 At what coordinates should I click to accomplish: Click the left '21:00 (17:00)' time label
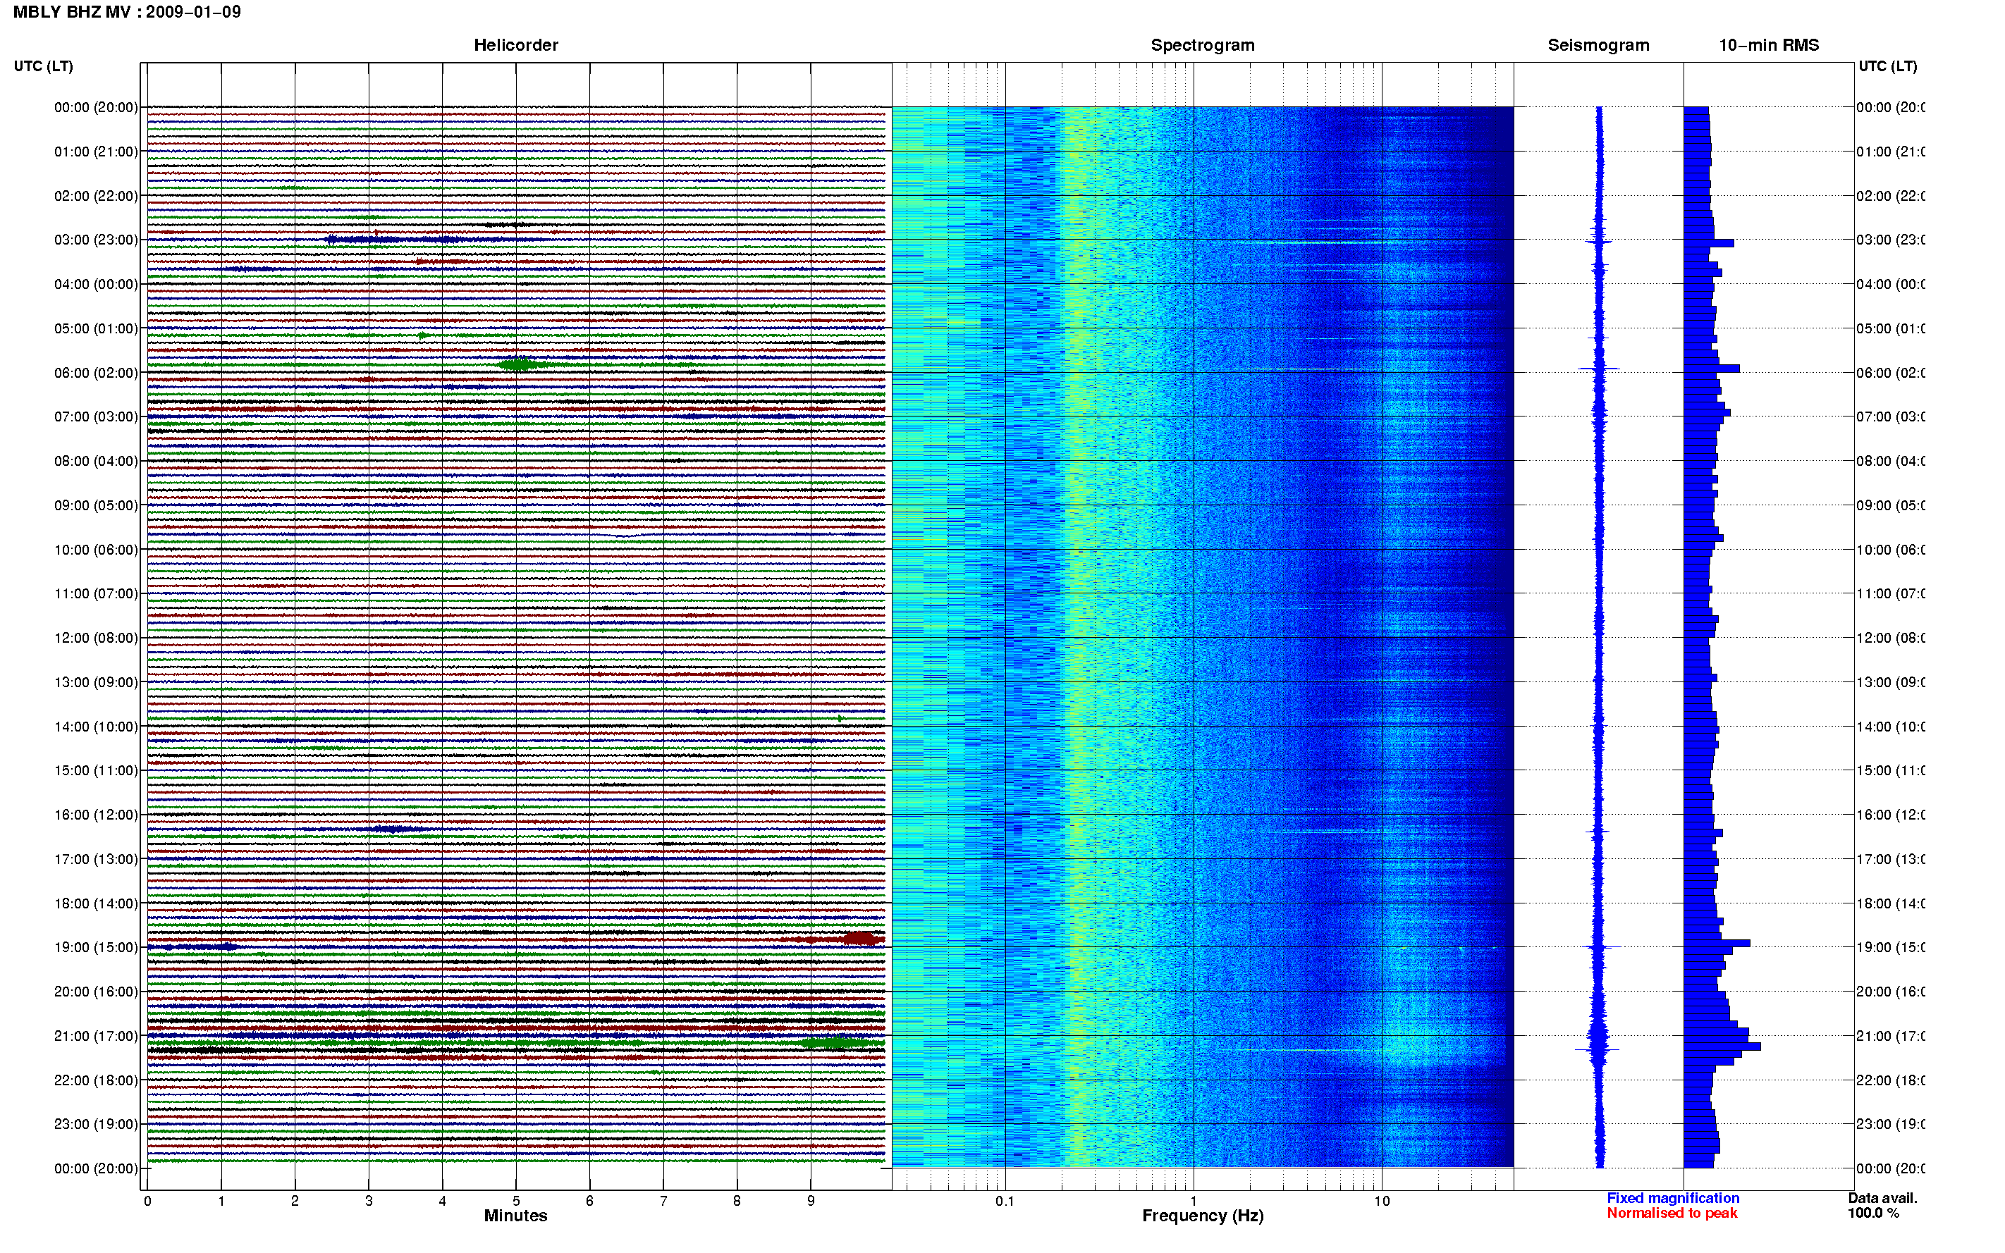pyautogui.click(x=96, y=1036)
